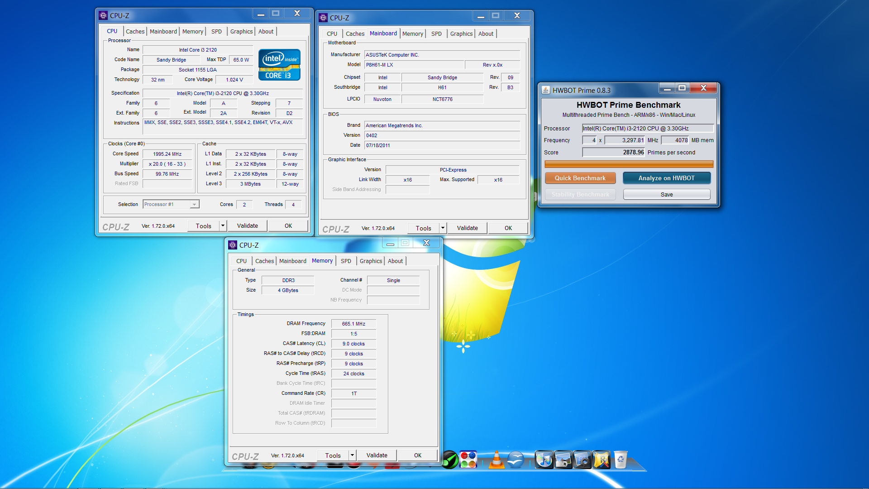Click the LPCIO value NCT6776
The image size is (869, 489).
point(442,99)
